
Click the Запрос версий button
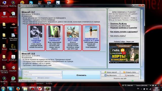click(110, 72)
